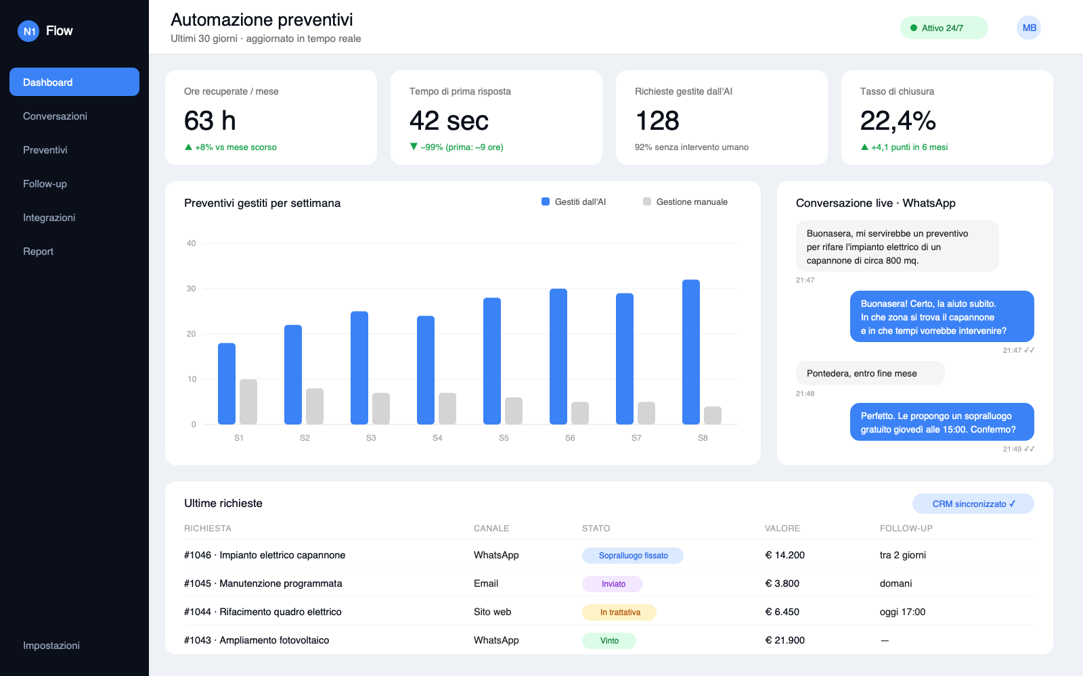Click the Vinto status pill
Screen dimensions: 1083x676
tap(609, 641)
